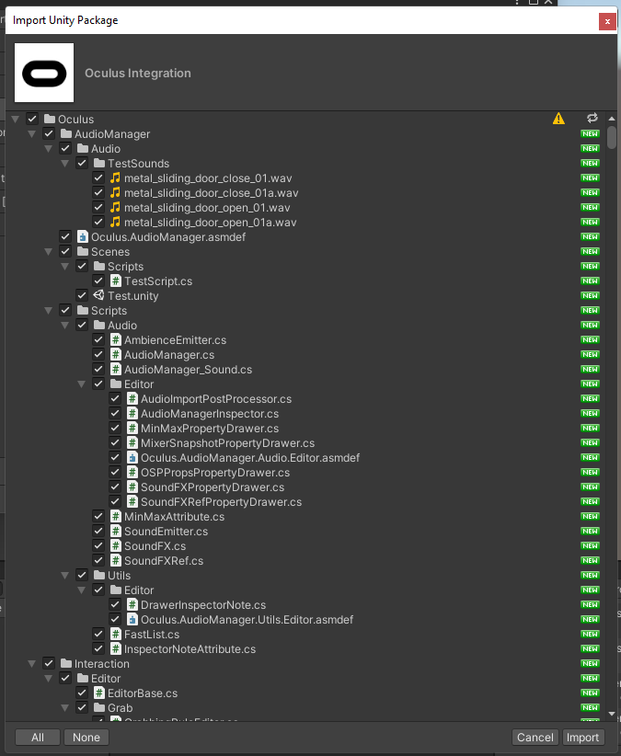Uncheck the AudioManager.cs checkbox
The image size is (621, 756).
(x=98, y=354)
